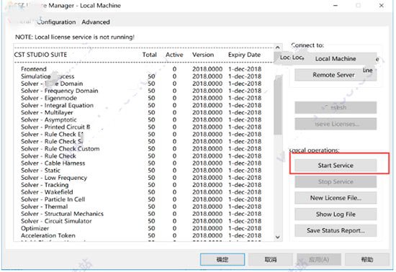Select the Acceleration Token row
Screen dimensions: 396x272
coord(141,236)
